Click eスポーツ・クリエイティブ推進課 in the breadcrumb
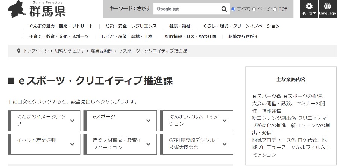Screen dimensions: 340x166 coord(153,51)
